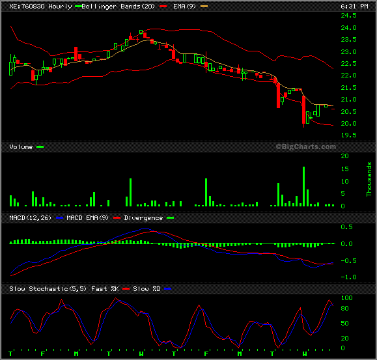Click the 20.5 price axis label
The height and width of the screenshot is (360, 377).
pos(348,112)
